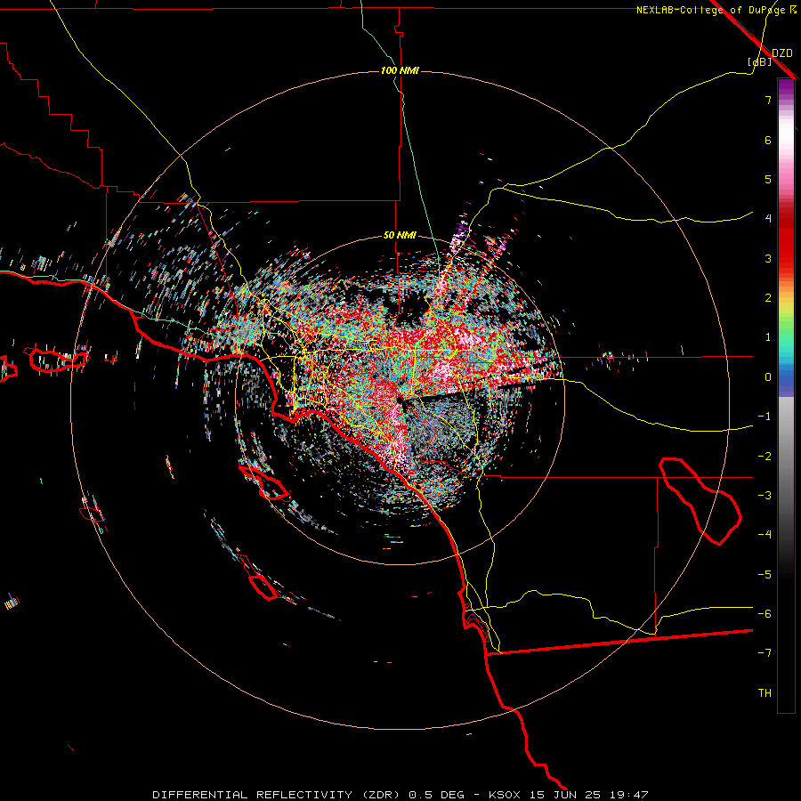Click the '1' value on the color scale

[768, 337]
